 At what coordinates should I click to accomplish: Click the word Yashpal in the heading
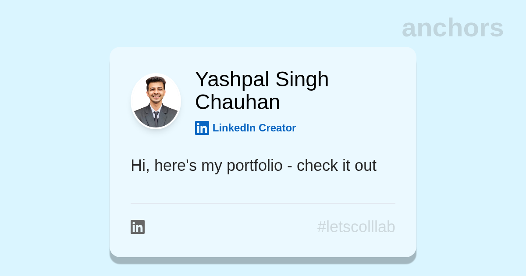[231, 79]
